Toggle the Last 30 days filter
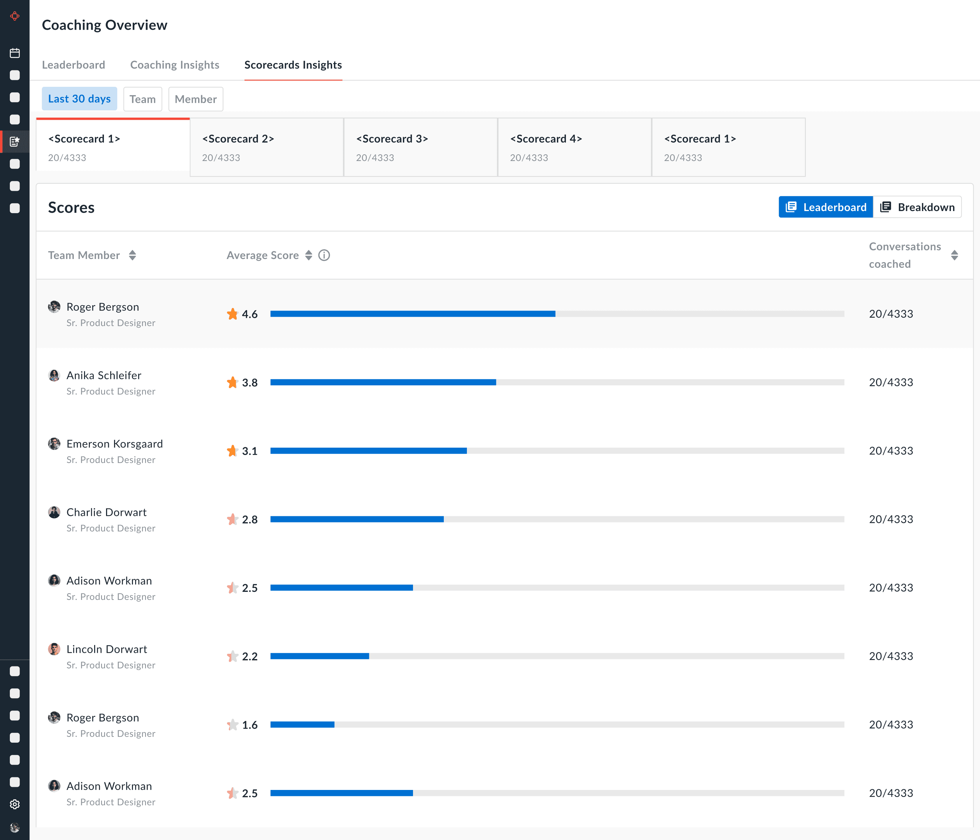This screenshot has width=980, height=840. click(x=79, y=99)
